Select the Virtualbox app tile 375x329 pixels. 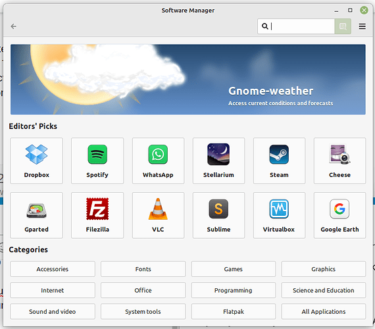point(279,215)
